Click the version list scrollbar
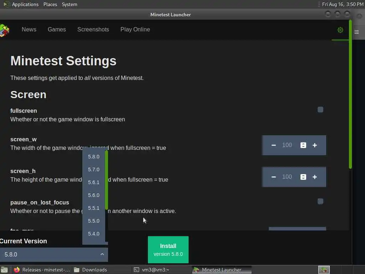365x274 pixels. pyautogui.click(x=106, y=180)
